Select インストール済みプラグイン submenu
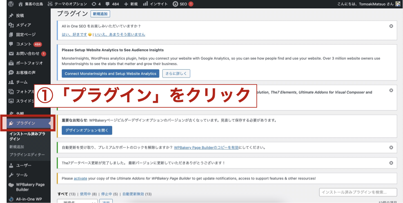Screen dimensions: 403x203 [x=27, y=137]
